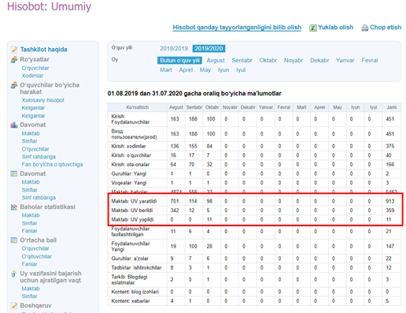Viewport: 406px width, 313px height.
Task: Click the Tashkilot haqida pencil icon
Action: tap(14, 50)
